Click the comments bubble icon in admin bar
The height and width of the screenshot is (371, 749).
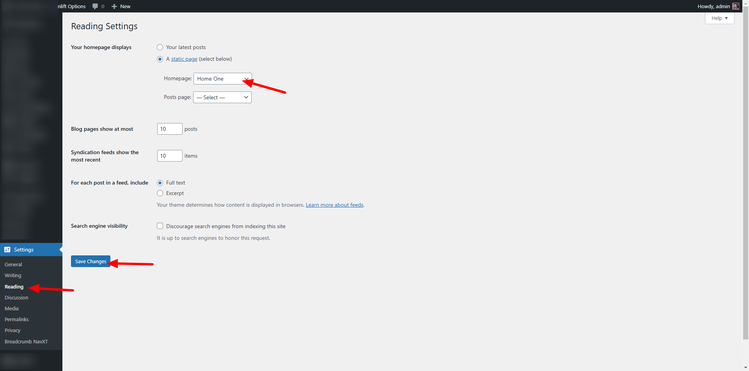95,6
